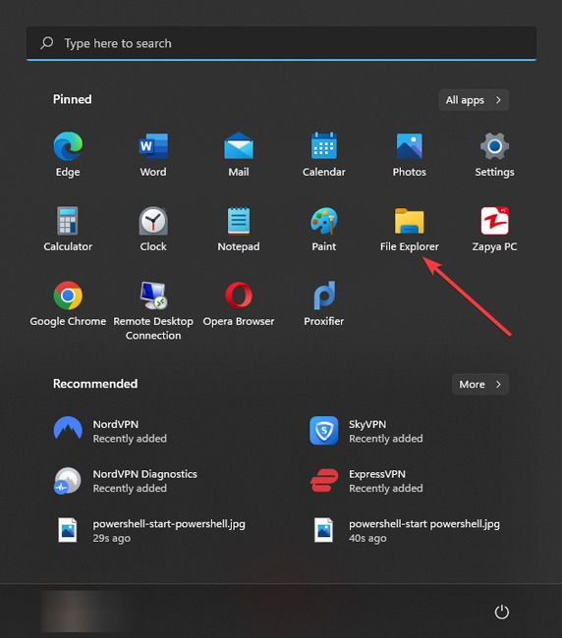The width and height of the screenshot is (562, 638).
Task: Open Proxifier
Action: (324, 303)
